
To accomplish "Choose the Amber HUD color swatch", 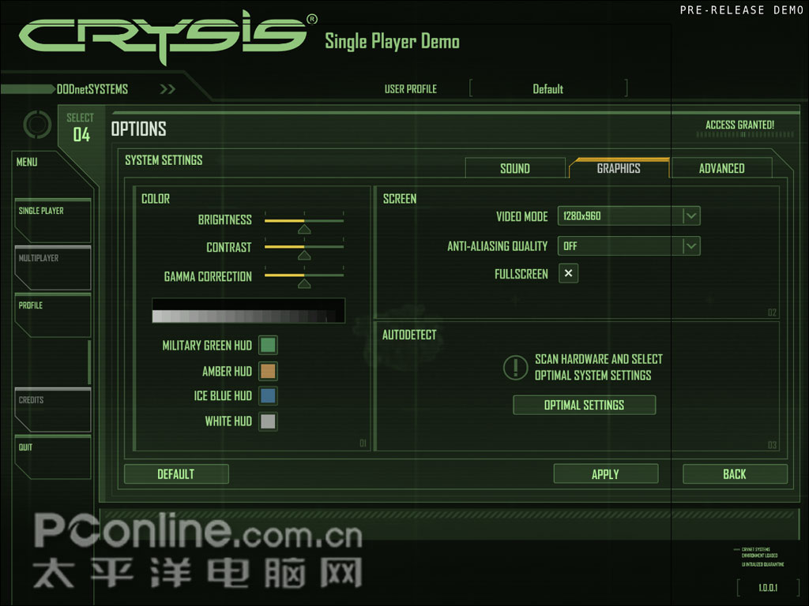I will (269, 371).
